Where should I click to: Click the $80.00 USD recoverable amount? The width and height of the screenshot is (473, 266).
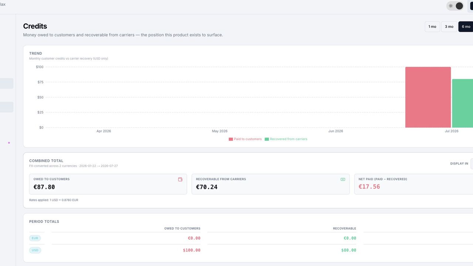[349, 250]
